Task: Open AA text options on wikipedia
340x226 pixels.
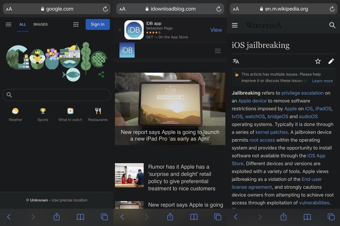Action: click(x=236, y=9)
